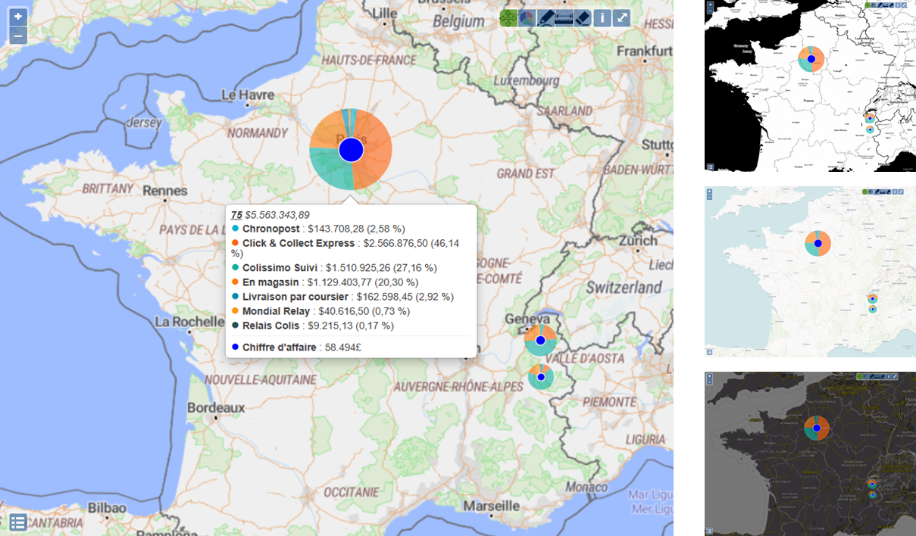Zoom out with the minus button
The width and height of the screenshot is (916, 536).
[18, 36]
